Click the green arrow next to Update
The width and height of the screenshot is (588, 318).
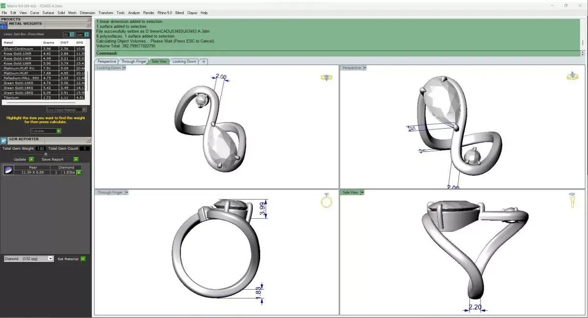(x=31, y=159)
